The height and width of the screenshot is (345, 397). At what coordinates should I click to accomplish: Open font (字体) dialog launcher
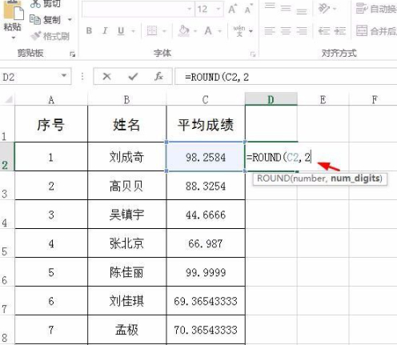(253, 54)
